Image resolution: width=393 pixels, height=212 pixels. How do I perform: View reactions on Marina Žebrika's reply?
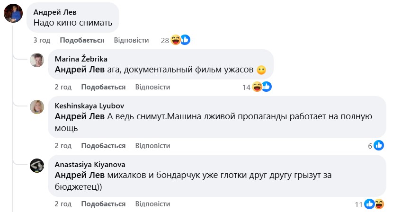click(x=262, y=87)
